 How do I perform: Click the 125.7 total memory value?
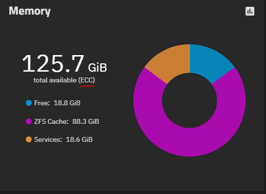[x=53, y=63]
